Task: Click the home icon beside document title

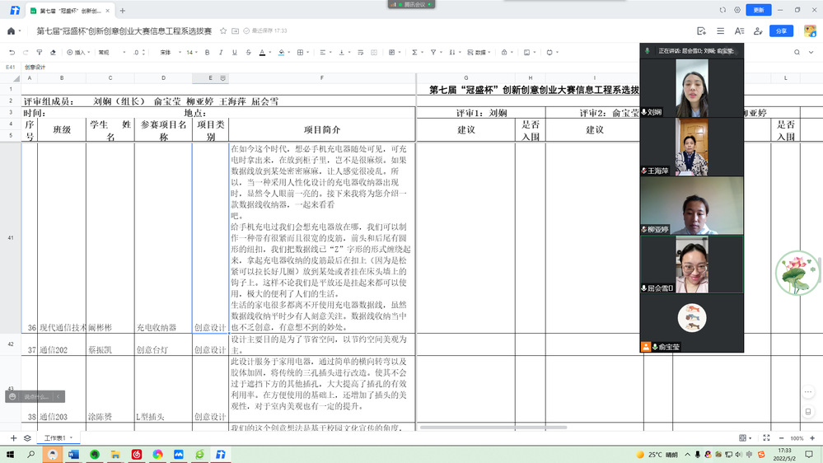Action: click(x=12, y=31)
